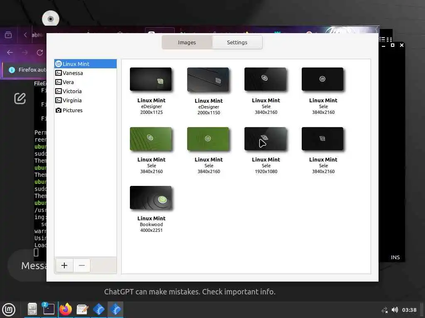Open the Pictures folder entry

(x=85, y=110)
